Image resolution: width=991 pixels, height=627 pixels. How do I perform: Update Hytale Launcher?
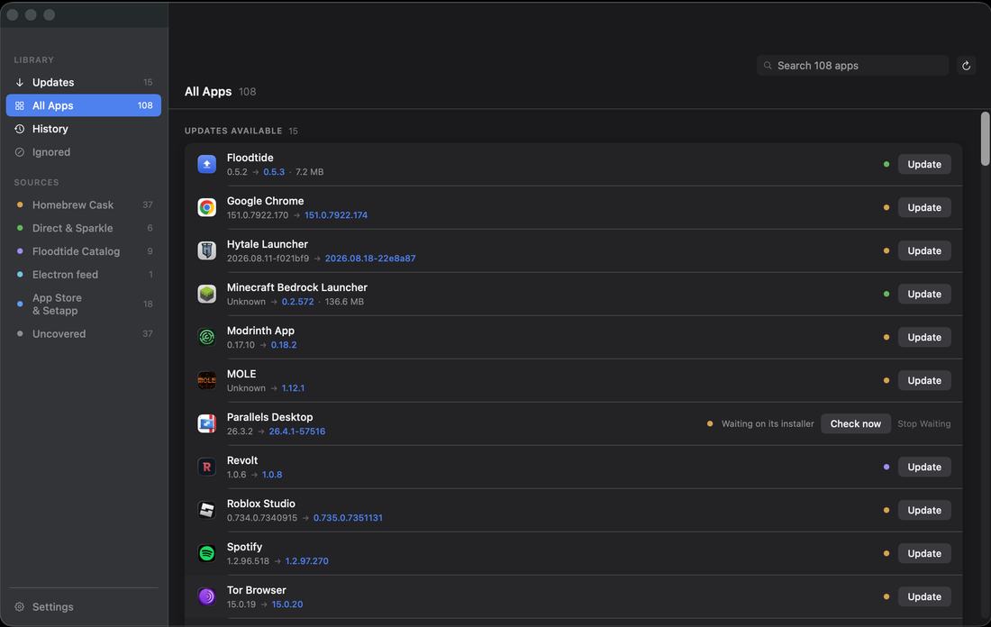(924, 251)
